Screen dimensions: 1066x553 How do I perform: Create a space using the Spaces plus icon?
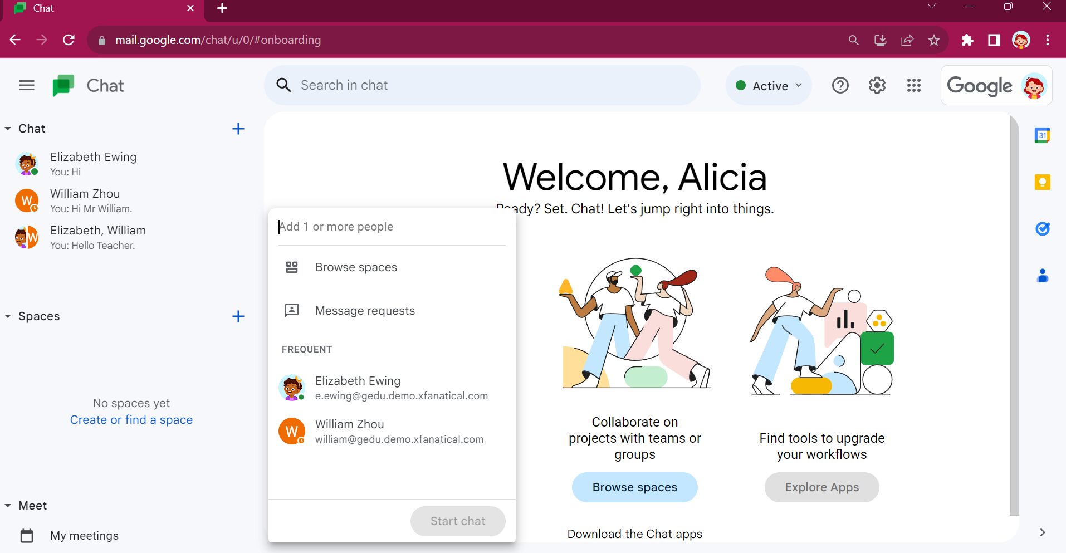click(238, 316)
